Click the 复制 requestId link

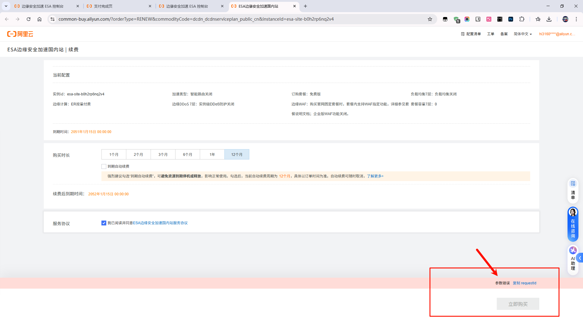click(524, 283)
